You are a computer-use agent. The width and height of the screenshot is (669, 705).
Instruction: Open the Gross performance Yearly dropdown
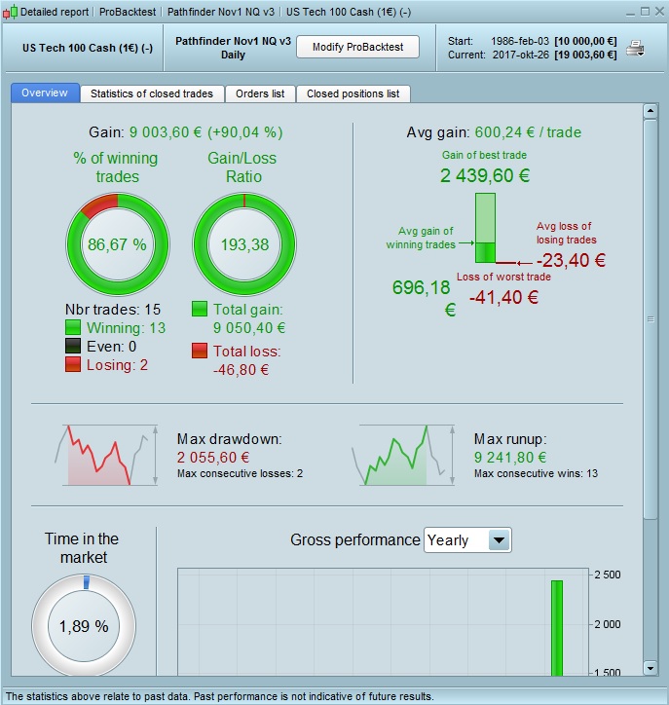(467, 540)
